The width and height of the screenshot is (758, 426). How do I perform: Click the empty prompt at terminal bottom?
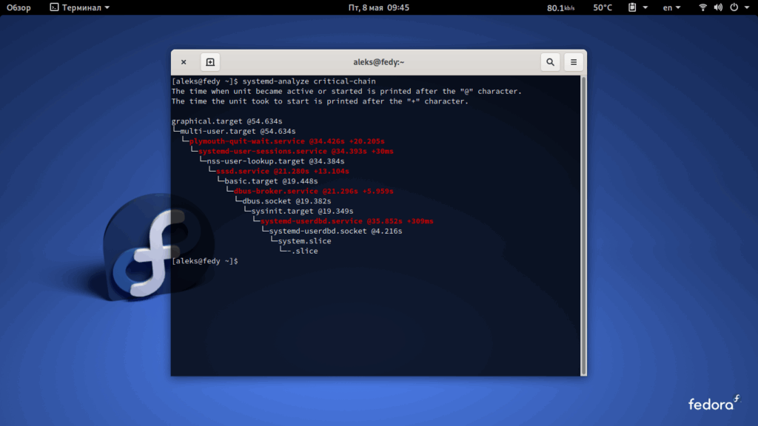pyautogui.click(x=205, y=261)
